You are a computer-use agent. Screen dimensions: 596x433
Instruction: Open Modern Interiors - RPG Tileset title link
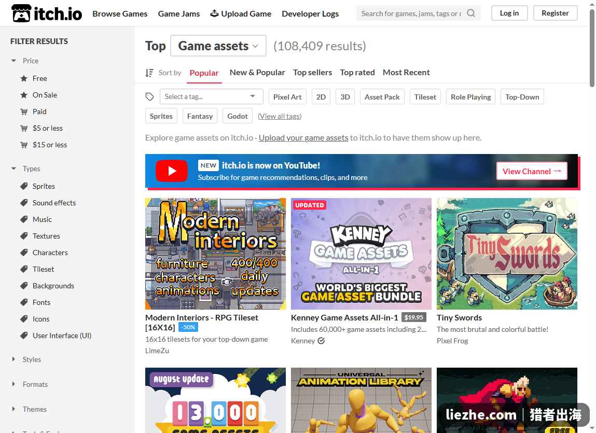tap(201, 323)
